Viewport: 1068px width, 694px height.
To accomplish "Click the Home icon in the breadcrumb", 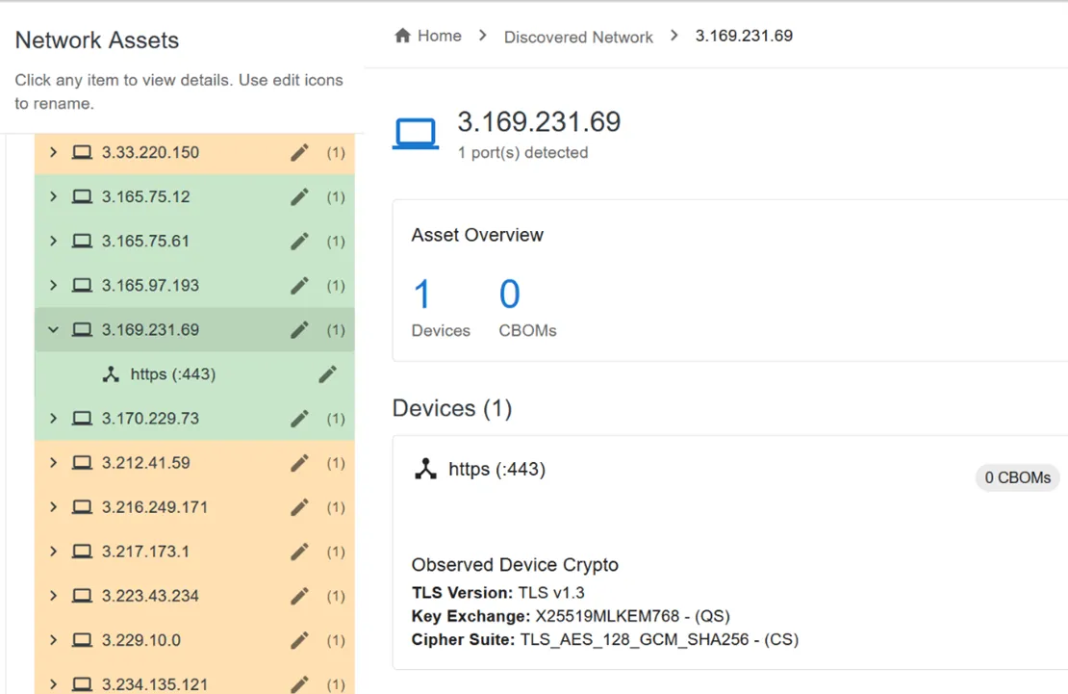I will (x=403, y=36).
